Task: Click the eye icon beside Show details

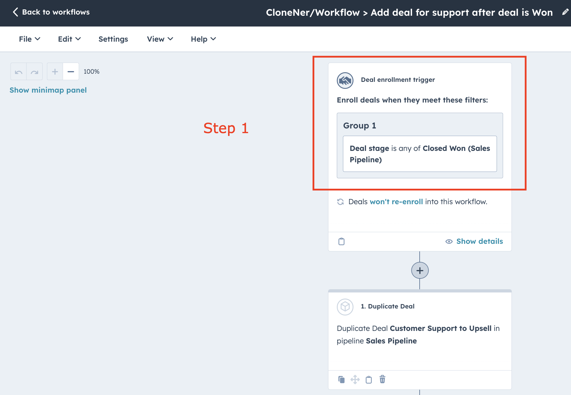Action: (449, 241)
